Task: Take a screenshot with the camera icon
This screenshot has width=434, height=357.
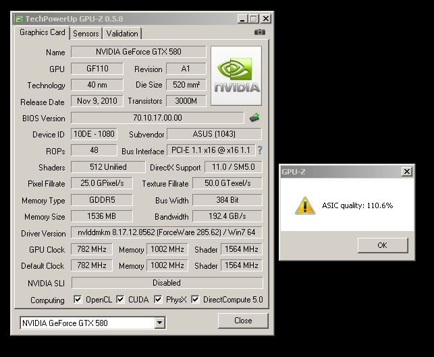Action: click(x=260, y=32)
